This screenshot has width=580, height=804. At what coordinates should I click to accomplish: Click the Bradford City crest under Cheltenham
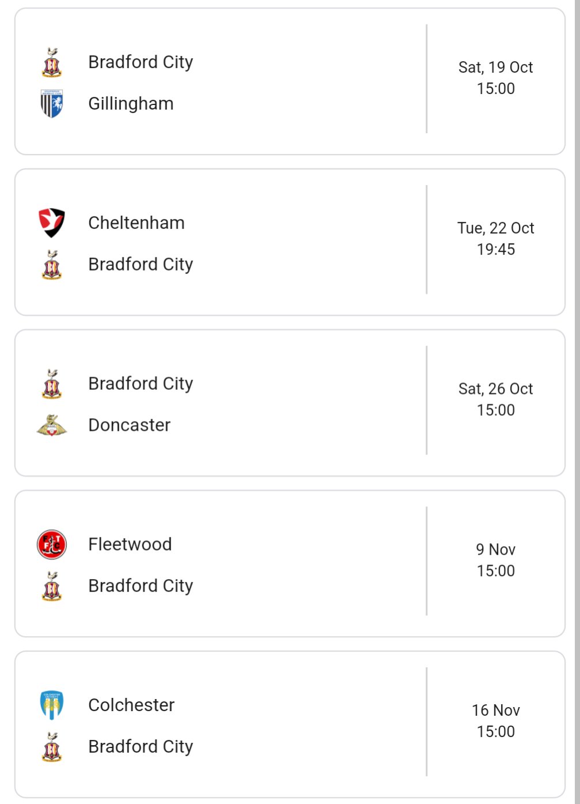click(x=52, y=265)
